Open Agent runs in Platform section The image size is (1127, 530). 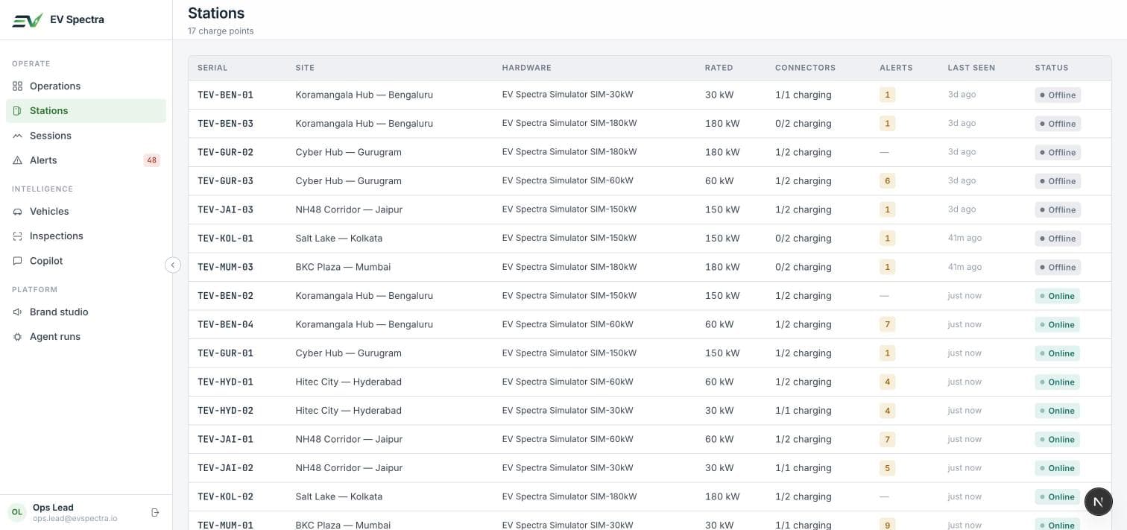tap(86, 337)
